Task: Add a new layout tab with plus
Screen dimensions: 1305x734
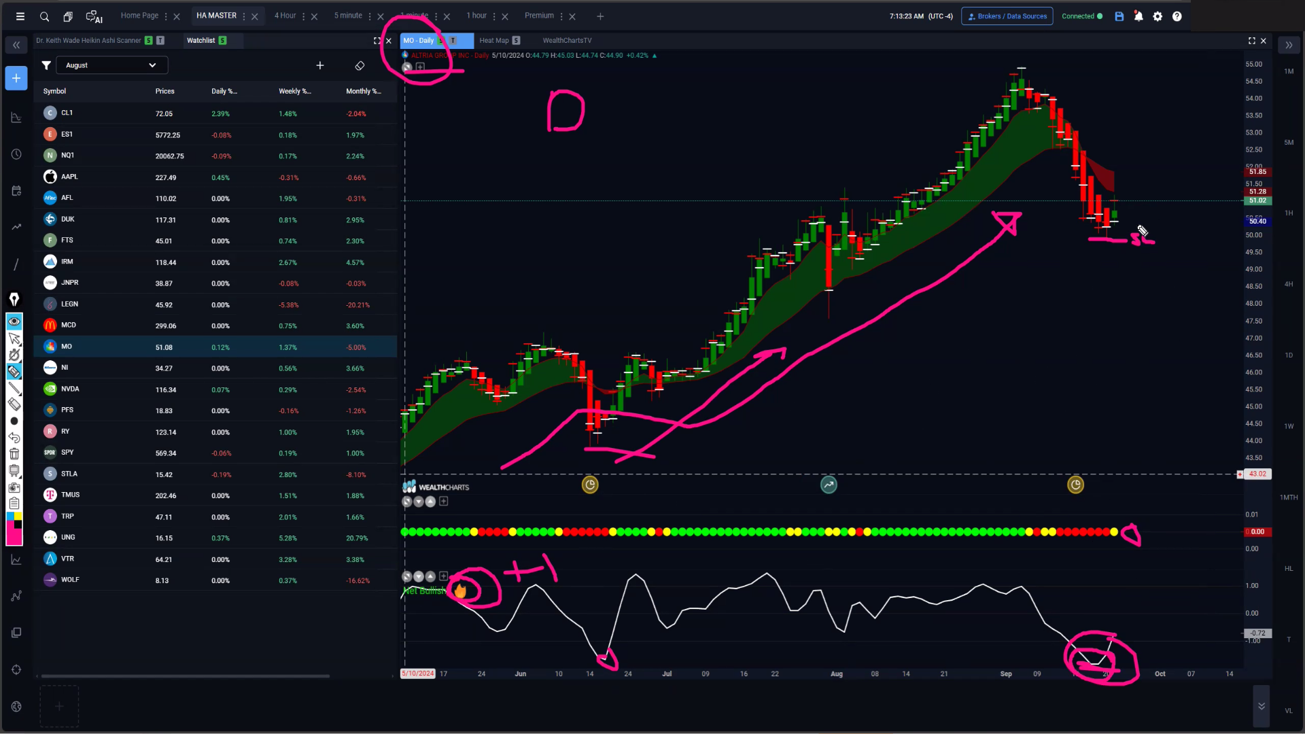Action: point(600,16)
